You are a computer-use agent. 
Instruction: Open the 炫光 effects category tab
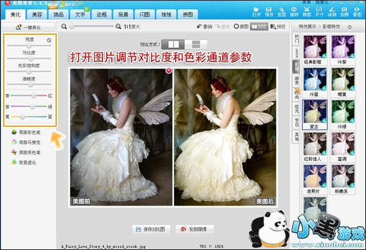coord(296,109)
